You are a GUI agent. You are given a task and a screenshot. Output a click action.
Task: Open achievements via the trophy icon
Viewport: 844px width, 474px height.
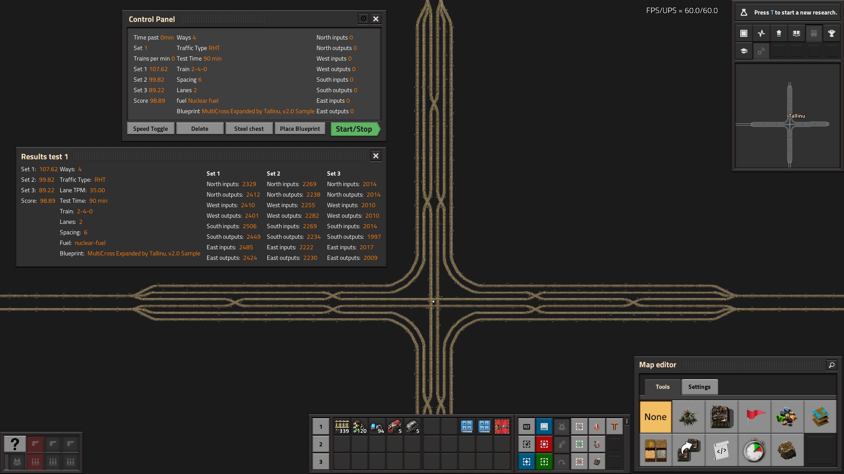tap(832, 33)
